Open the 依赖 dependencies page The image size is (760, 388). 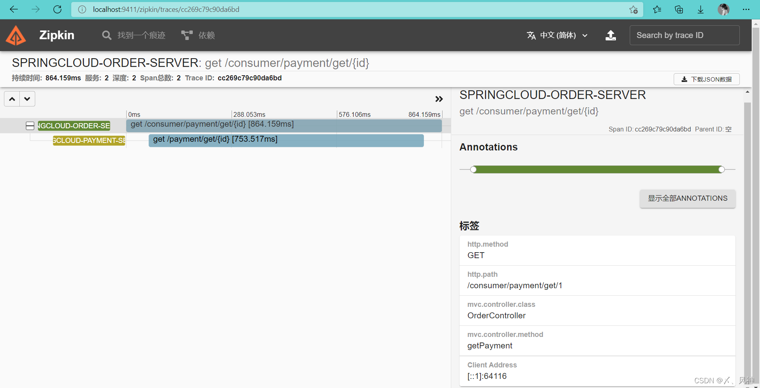click(x=198, y=35)
